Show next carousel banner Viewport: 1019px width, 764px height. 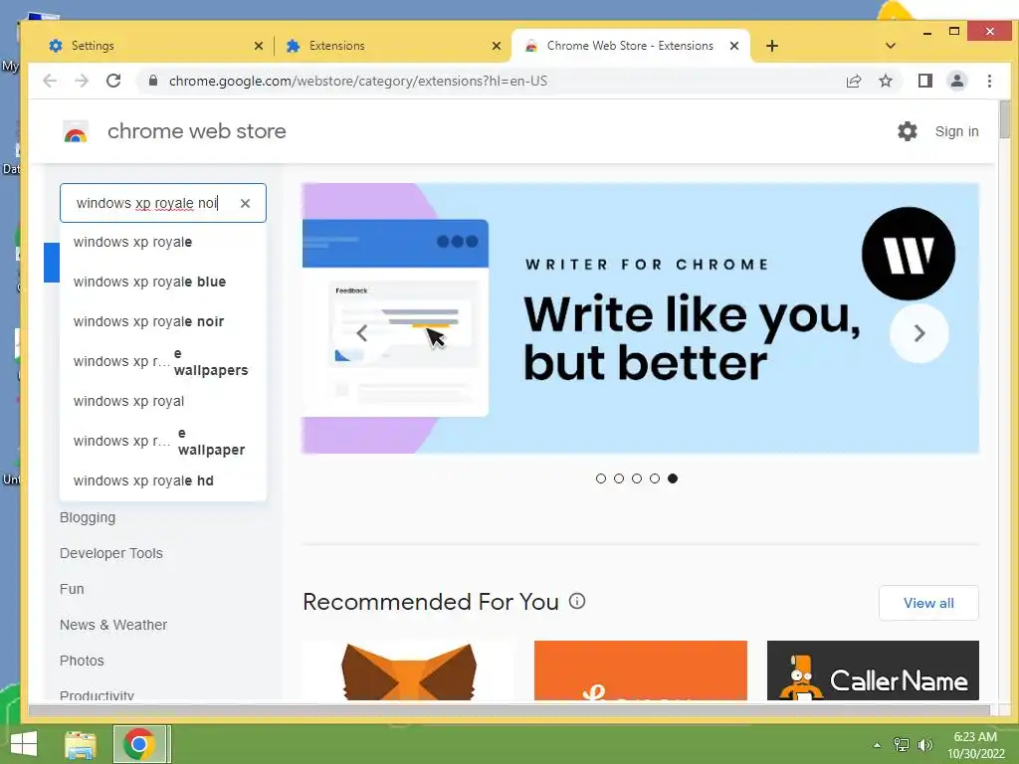(x=918, y=333)
